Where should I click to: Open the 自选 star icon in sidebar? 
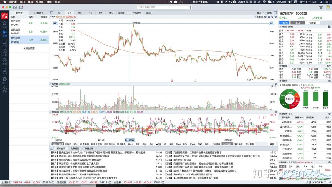[x=4, y=24]
